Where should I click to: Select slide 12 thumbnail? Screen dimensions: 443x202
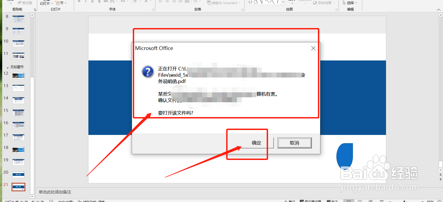pos(18,76)
